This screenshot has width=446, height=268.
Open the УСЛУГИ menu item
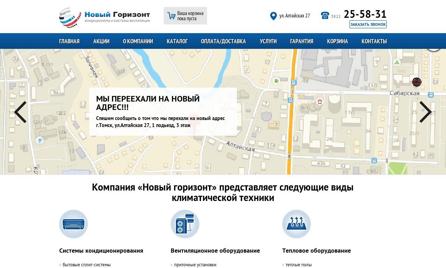click(268, 41)
